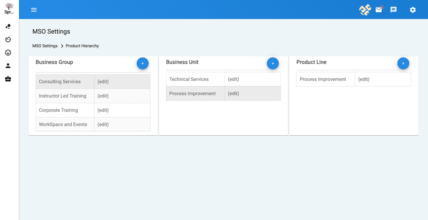Edit the Process Improvement product line
428x220 pixels.
[364, 79]
